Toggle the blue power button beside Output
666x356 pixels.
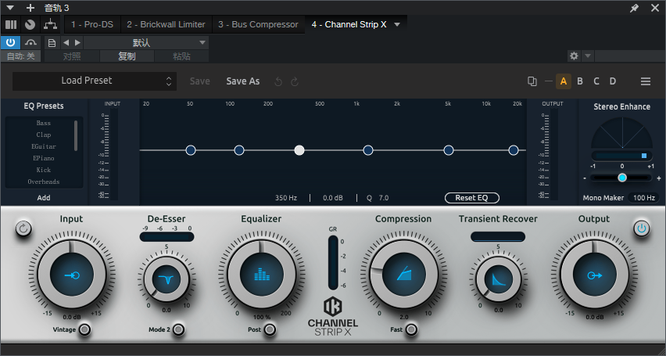[641, 228]
